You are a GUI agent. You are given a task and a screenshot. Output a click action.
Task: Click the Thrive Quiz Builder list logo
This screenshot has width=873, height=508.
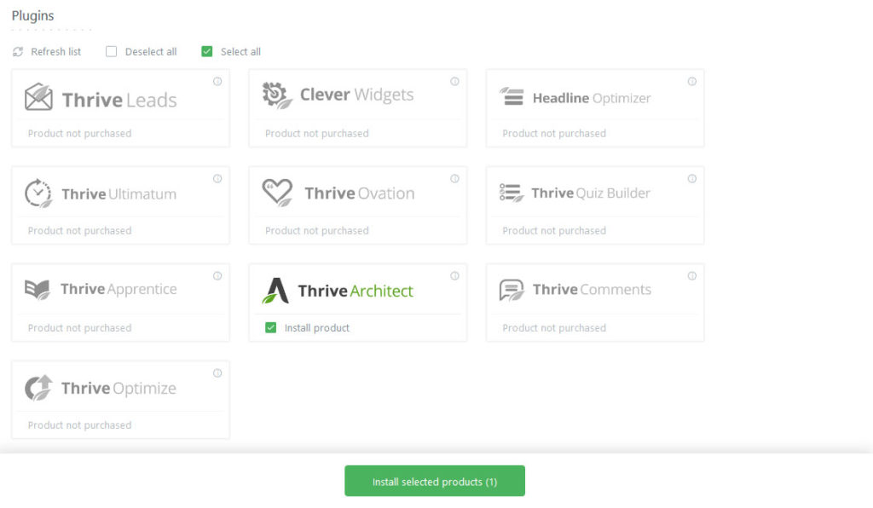click(512, 193)
